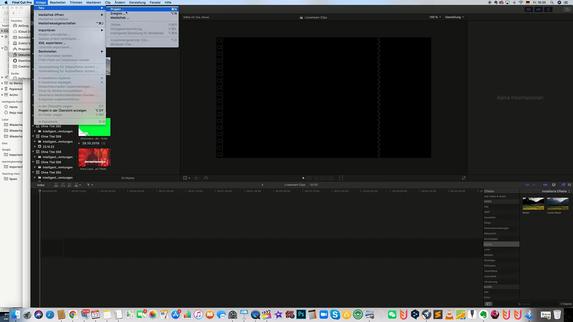Select Projekt in der Übersicht anzeigen menu item
Screen dimensions: 573x322
click(x=63, y=111)
